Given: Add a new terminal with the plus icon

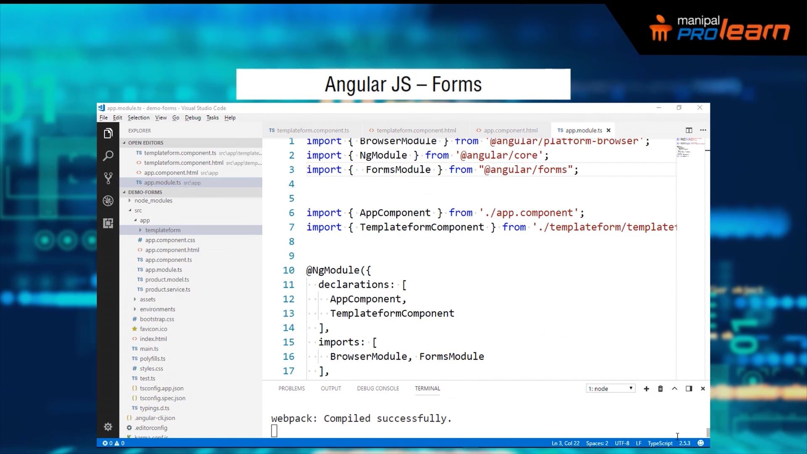Looking at the screenshot, I should point(646,388).
